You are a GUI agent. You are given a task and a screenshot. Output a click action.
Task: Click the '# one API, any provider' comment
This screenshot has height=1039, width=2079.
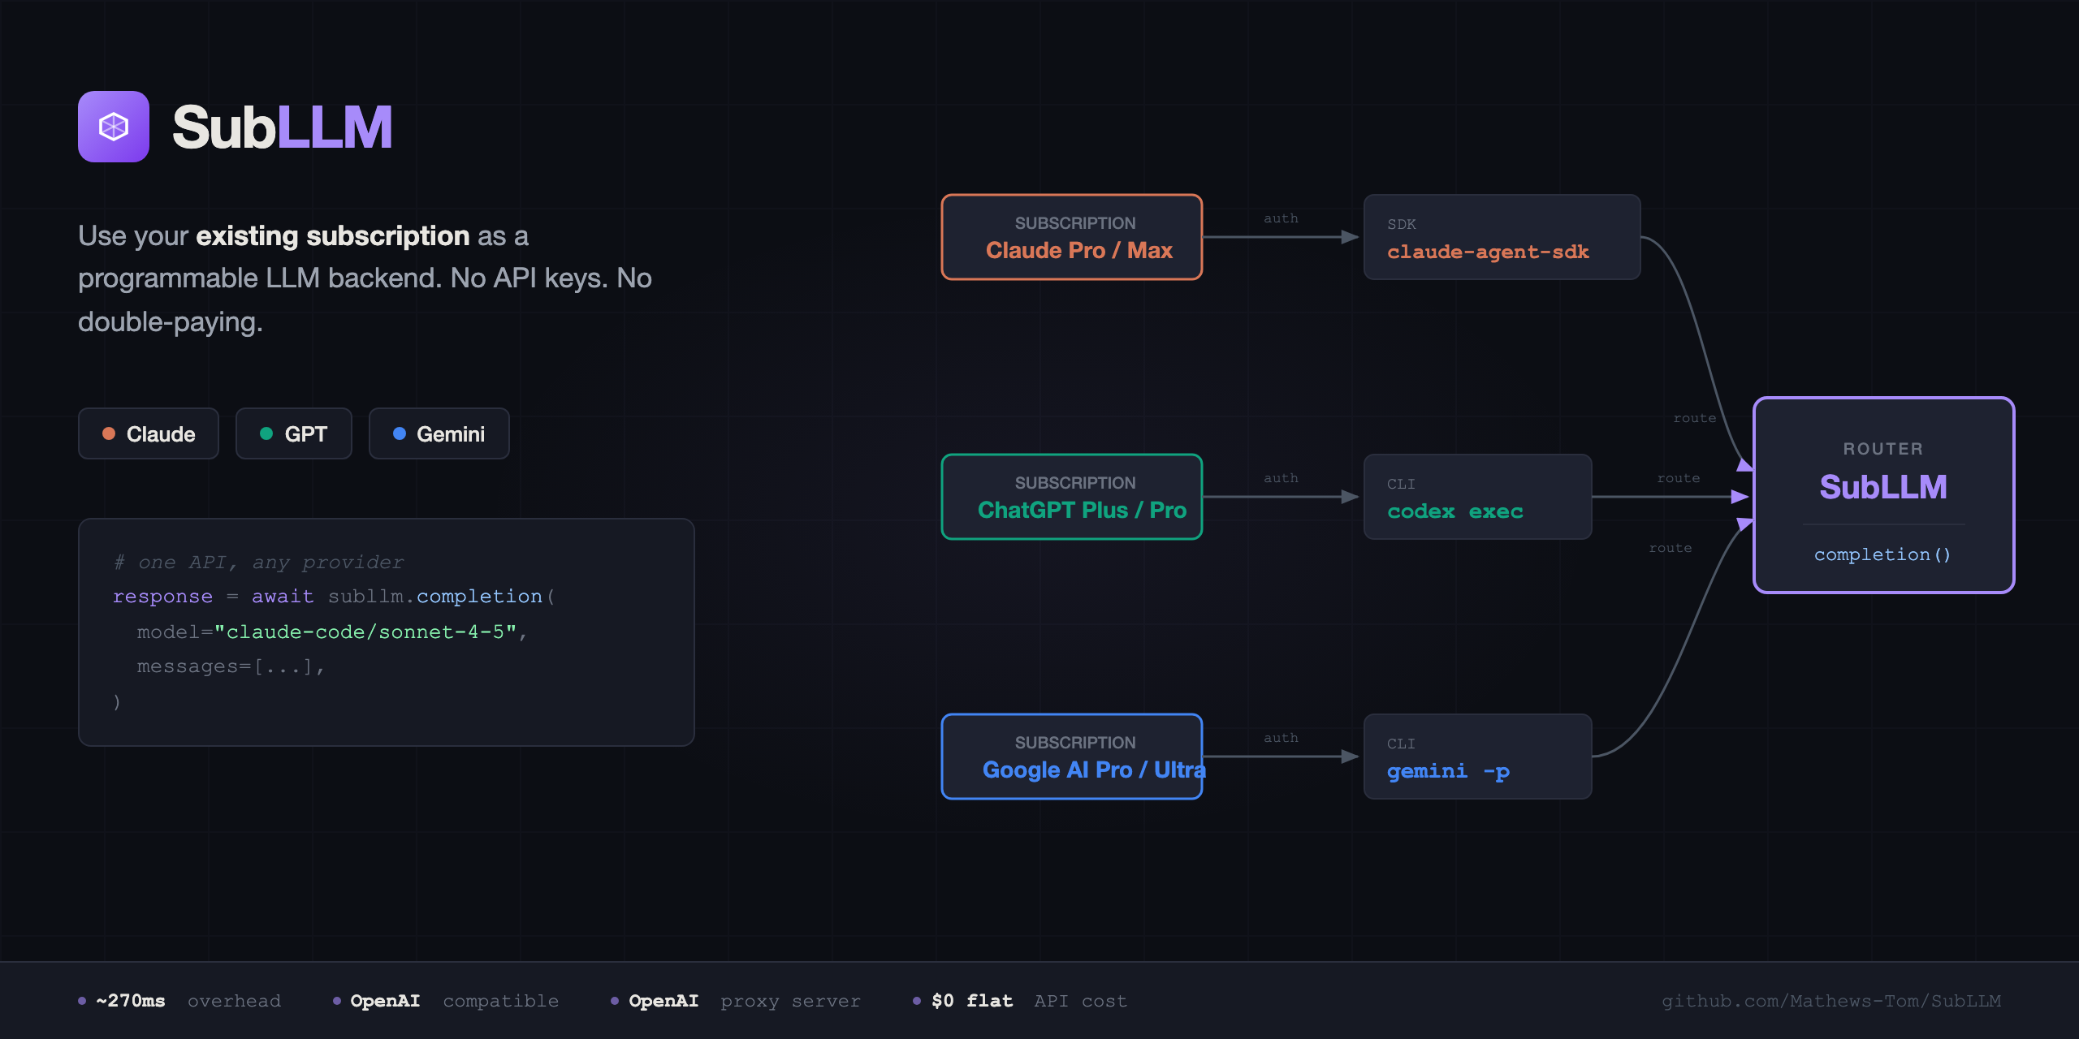pos(258,562)
